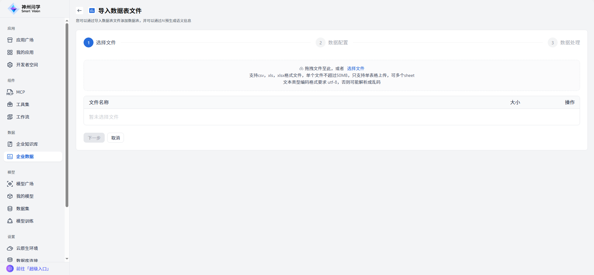Click the MCP icon in sidebar
Viewport: 594px width, 275px height.
pyautogui.click(x=10, y=92)
